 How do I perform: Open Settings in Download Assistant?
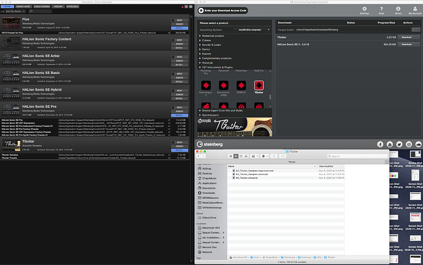pos(364,10)
